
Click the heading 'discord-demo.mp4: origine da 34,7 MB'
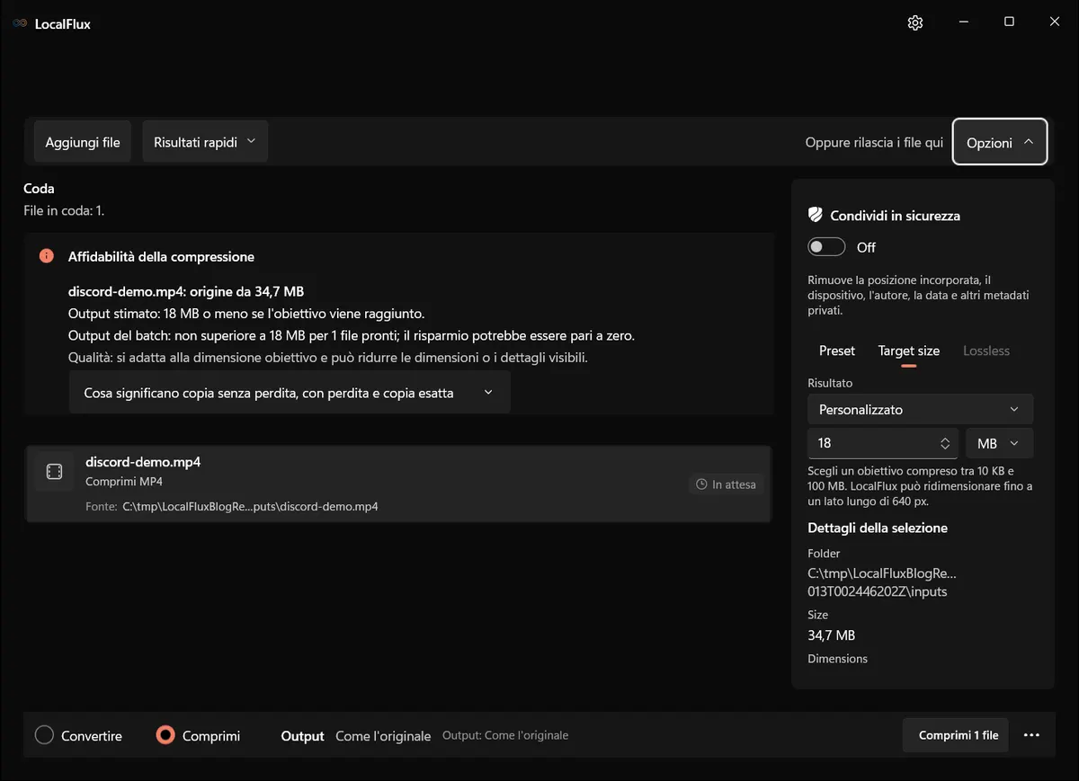coord(186,291)
